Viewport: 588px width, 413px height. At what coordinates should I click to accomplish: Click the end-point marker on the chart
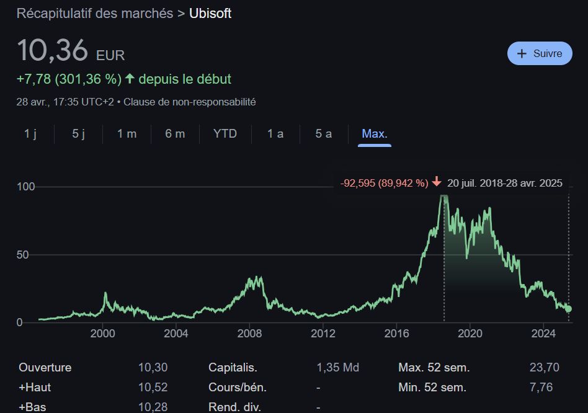pos(568,309)
